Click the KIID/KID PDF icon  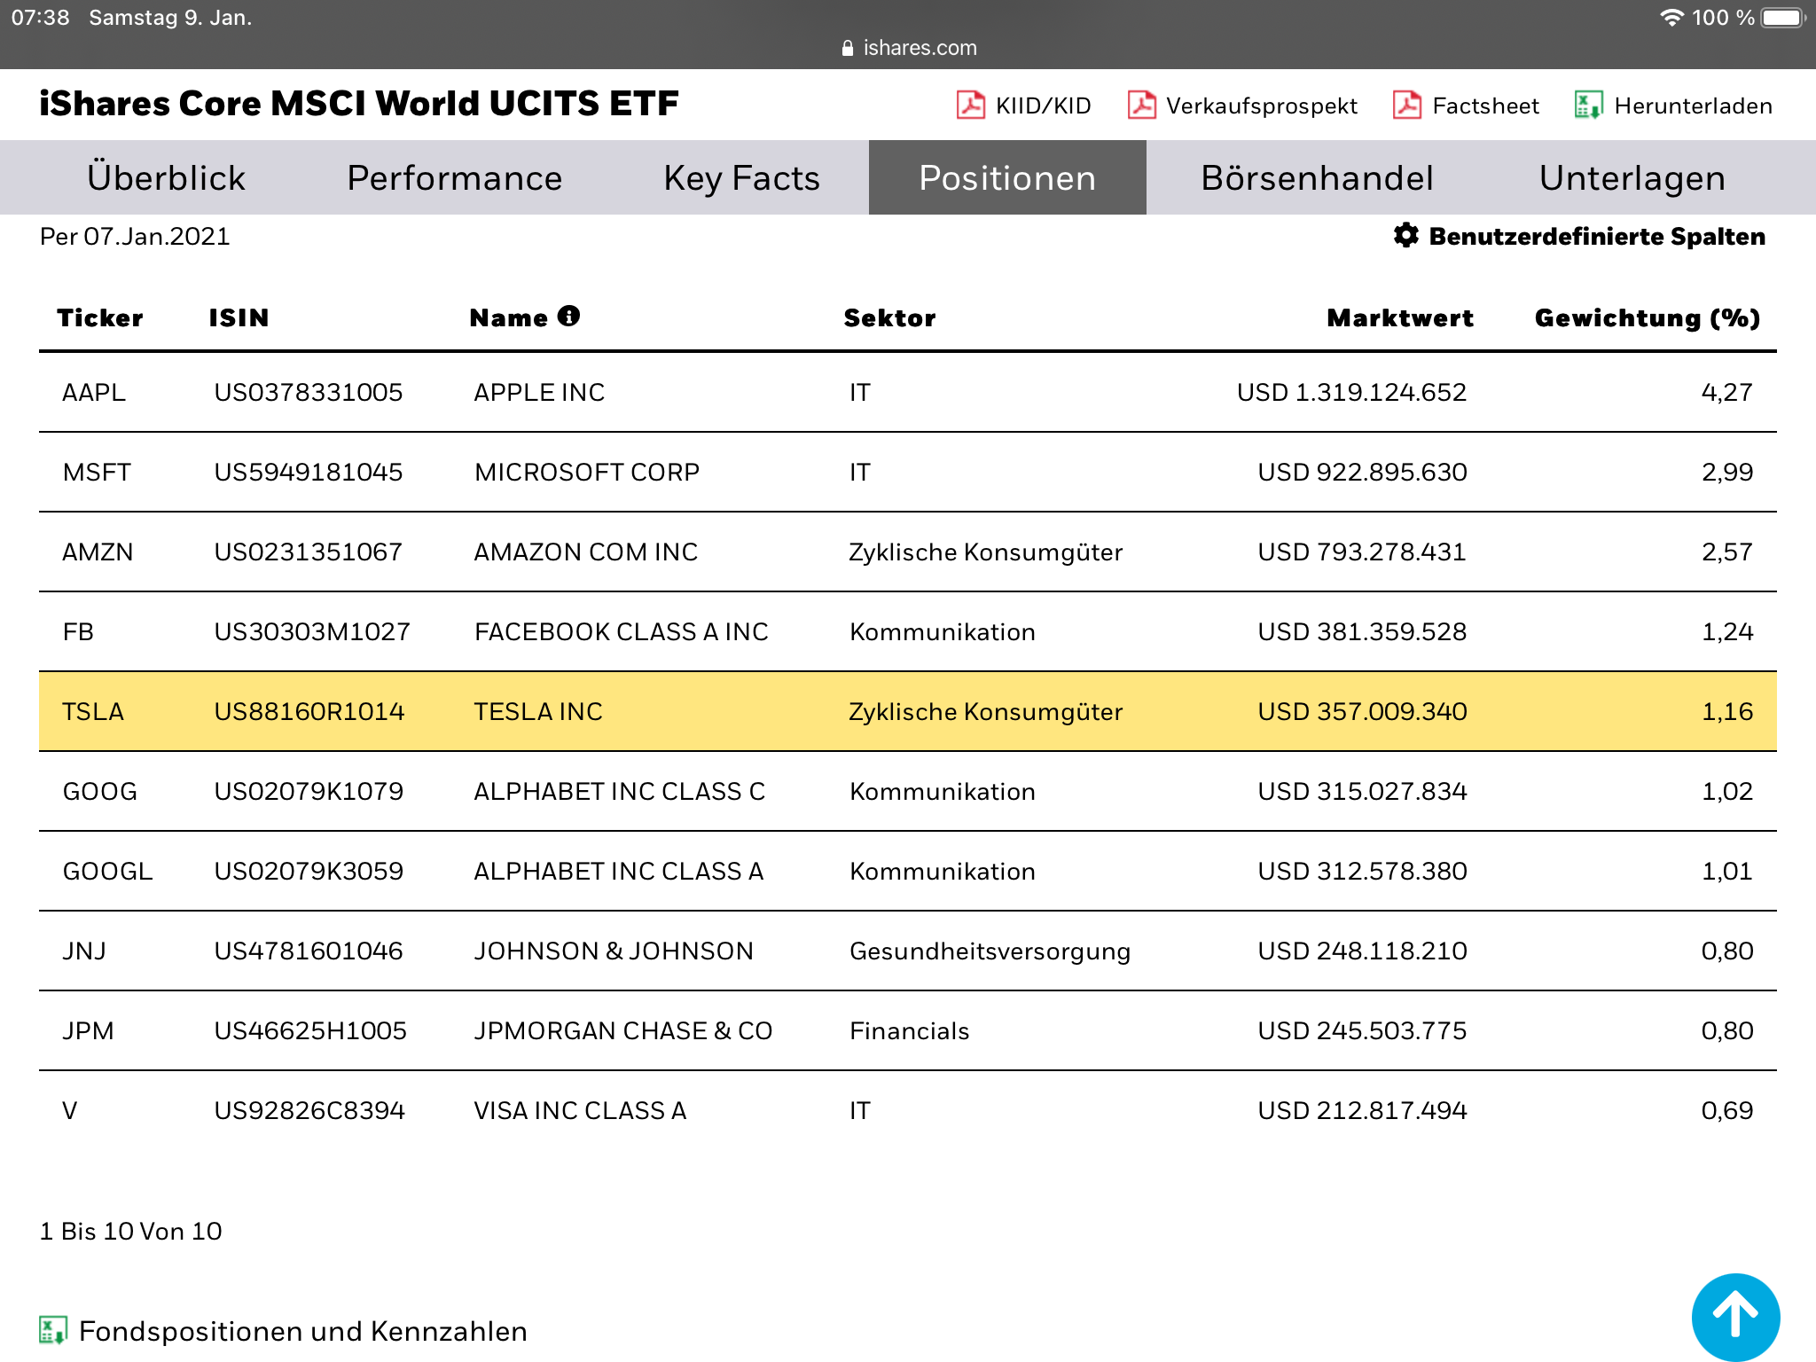(x=970, y=105)
